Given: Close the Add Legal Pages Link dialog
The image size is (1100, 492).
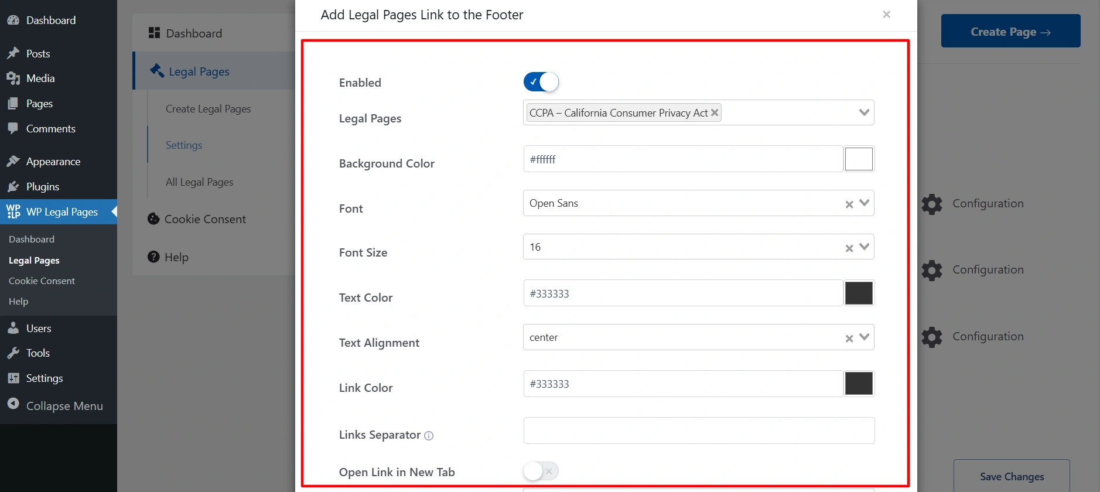Looking at the screenshot, I should (x=887, y=15).
